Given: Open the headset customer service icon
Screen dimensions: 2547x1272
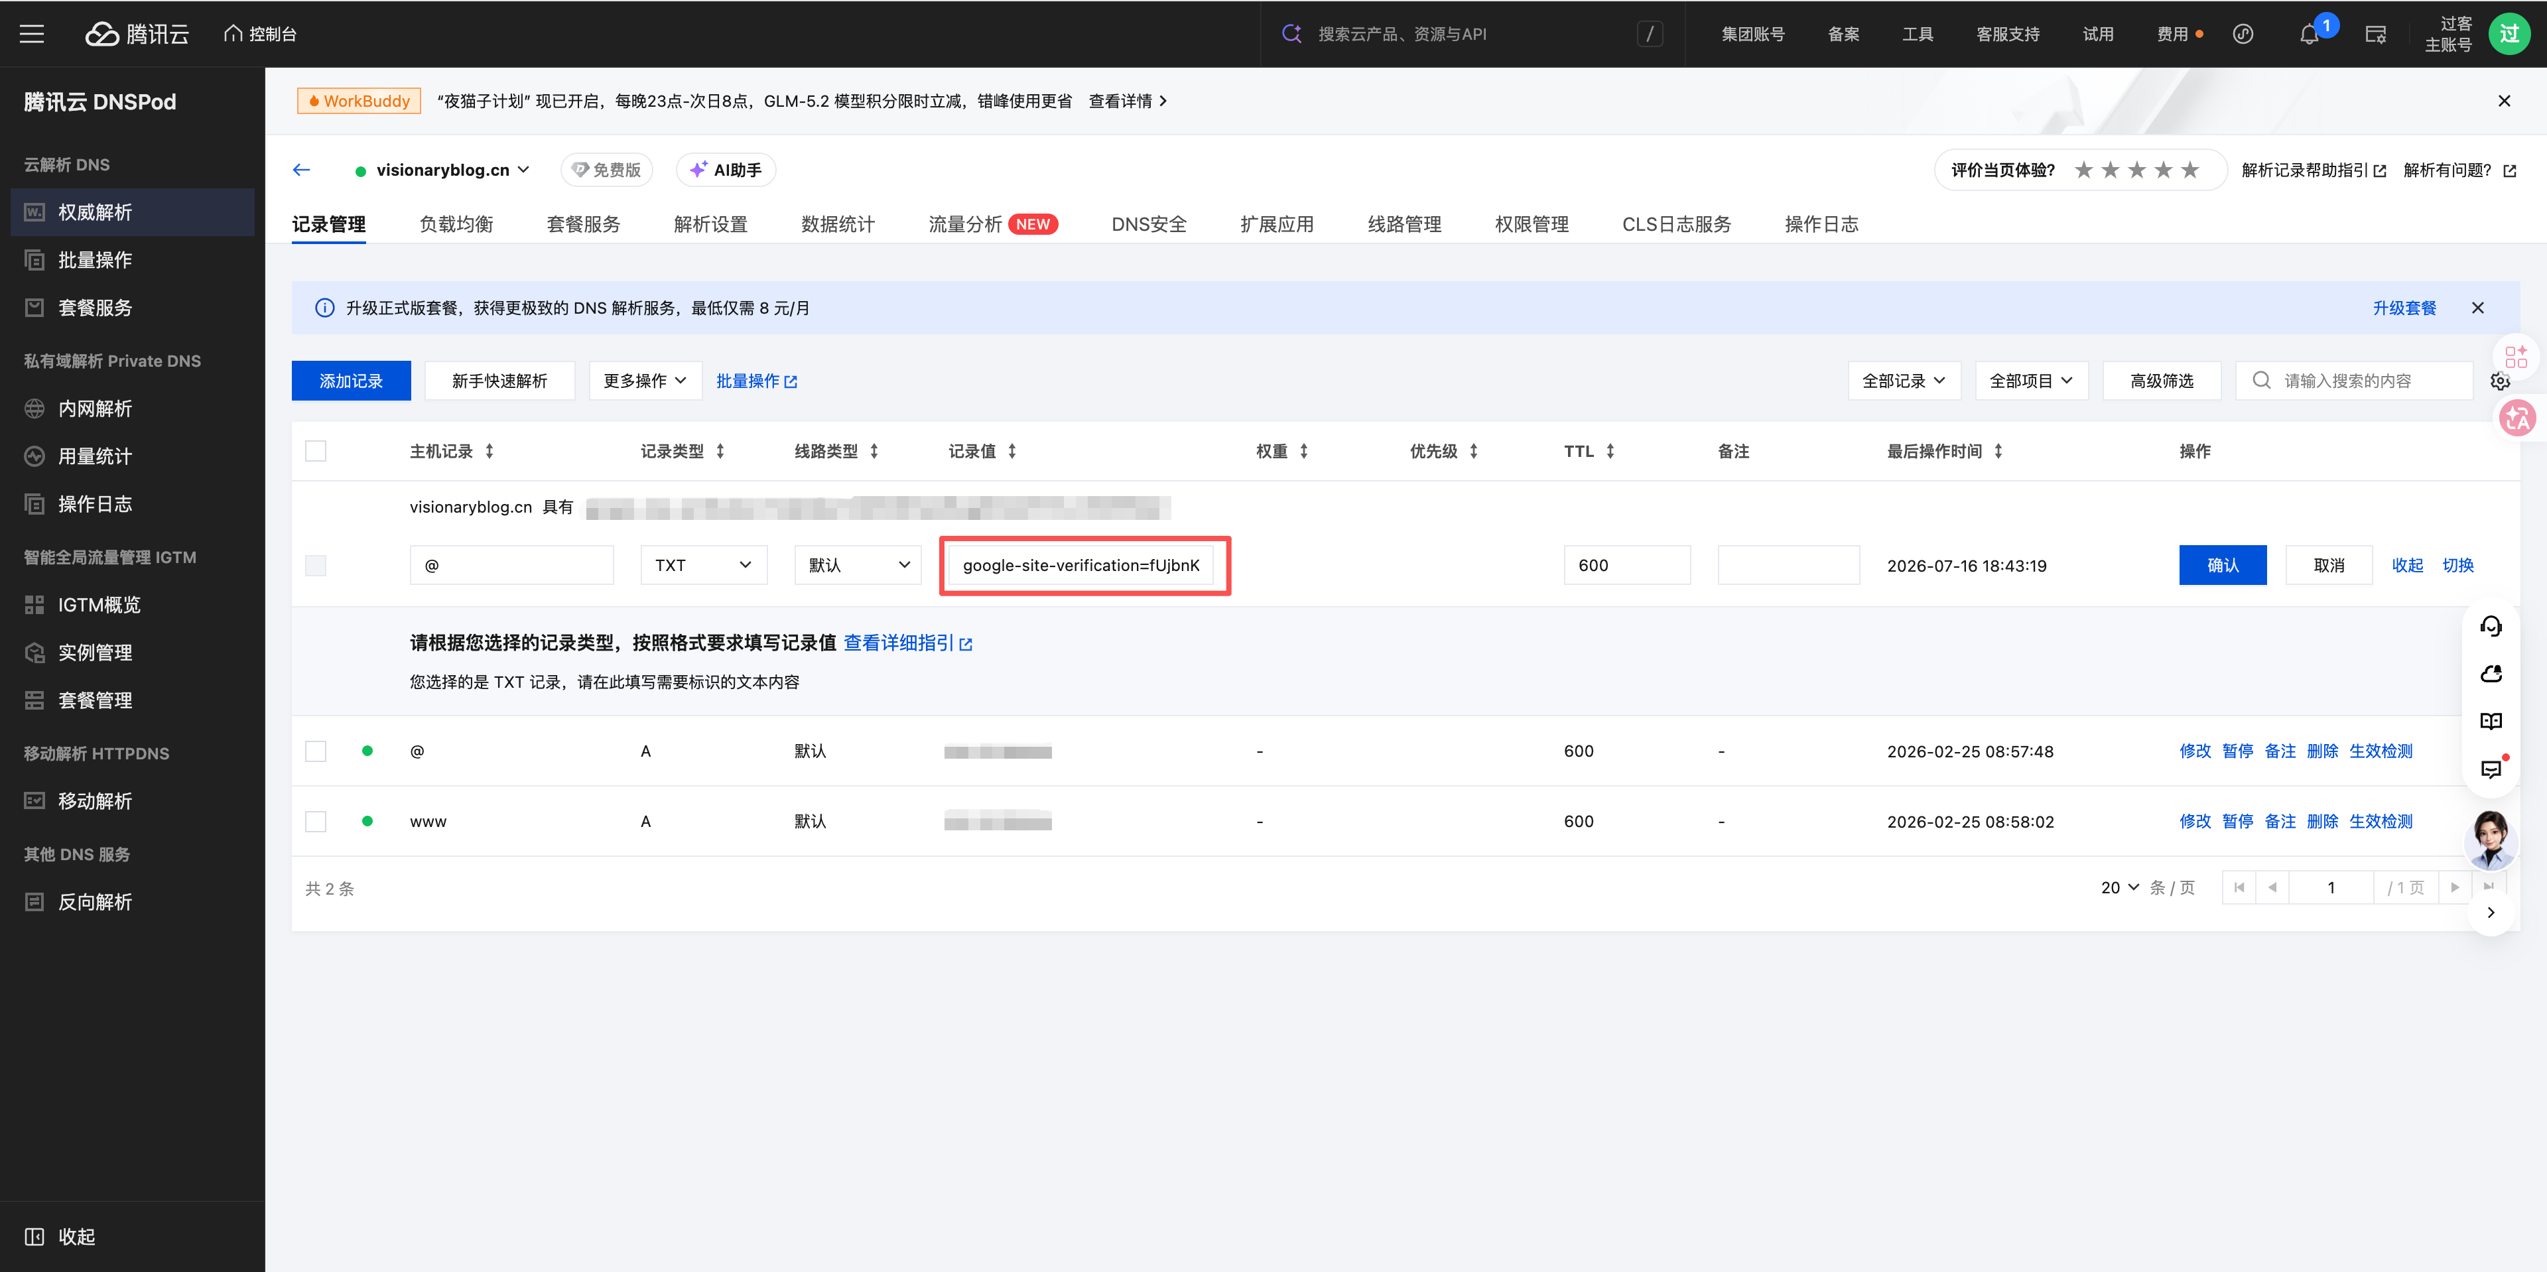Looking at the screenshot, I should point(2491,627).
